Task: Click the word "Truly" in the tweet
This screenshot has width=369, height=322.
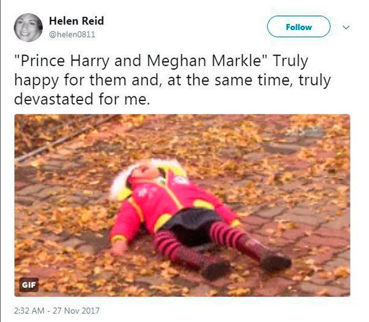Action: point(290,61)
